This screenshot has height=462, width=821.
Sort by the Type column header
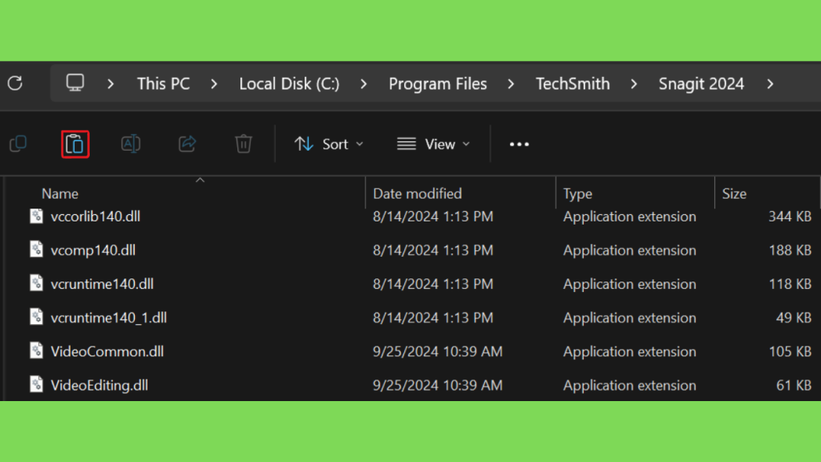[x=577, y=193]
